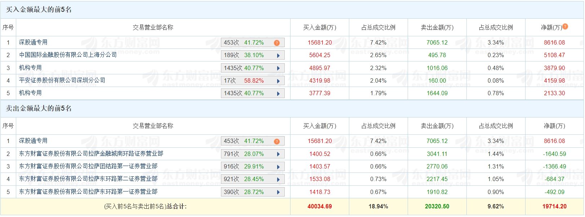Click sell amount 1644.09
This screenshot has height=217, width=585.
(437, 93)
